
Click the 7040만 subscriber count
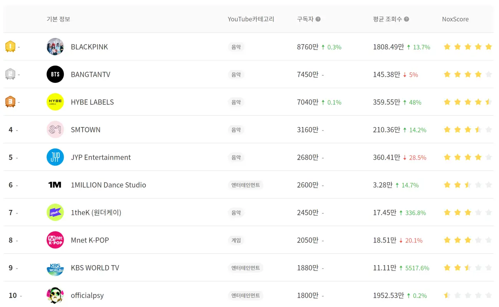308,102
